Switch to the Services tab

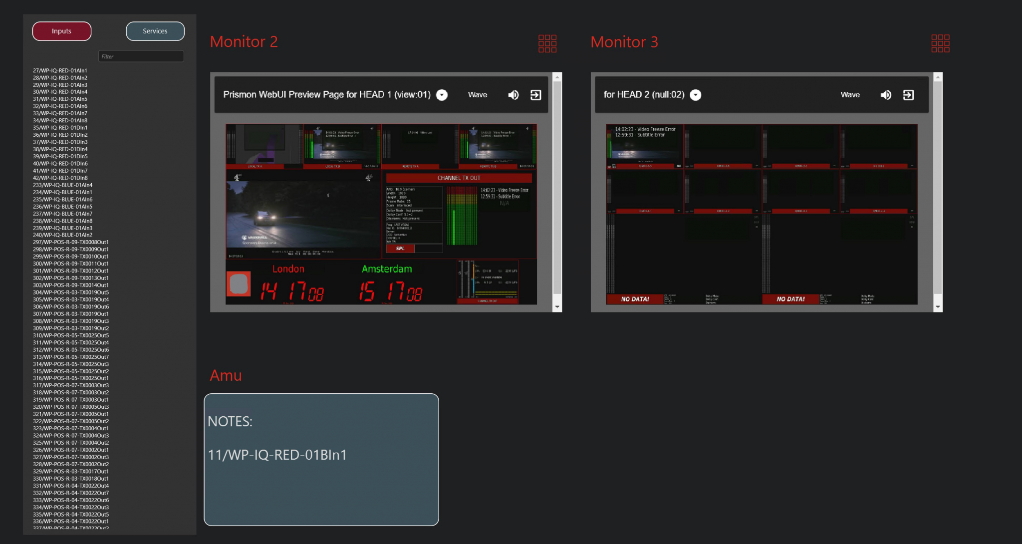[155, 31]
